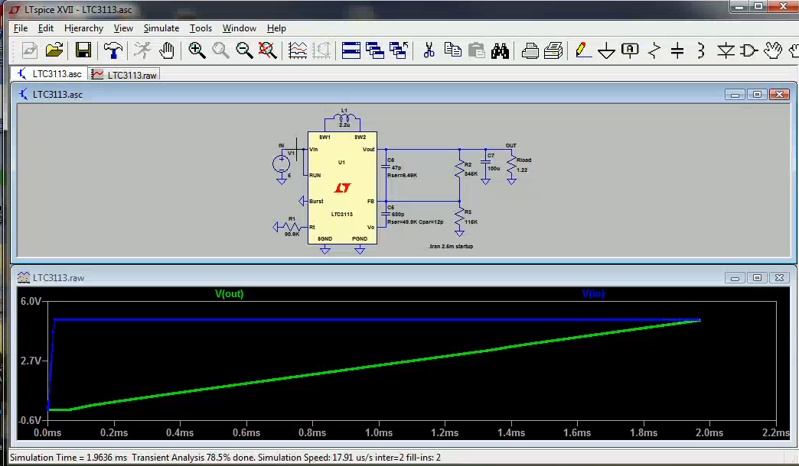Maximize the LTC3113.raw plot pane
Viewport: 799px width, 466px height.
[x=757, y=278]
